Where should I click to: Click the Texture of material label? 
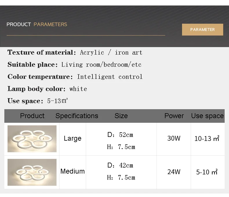[42, 52]
